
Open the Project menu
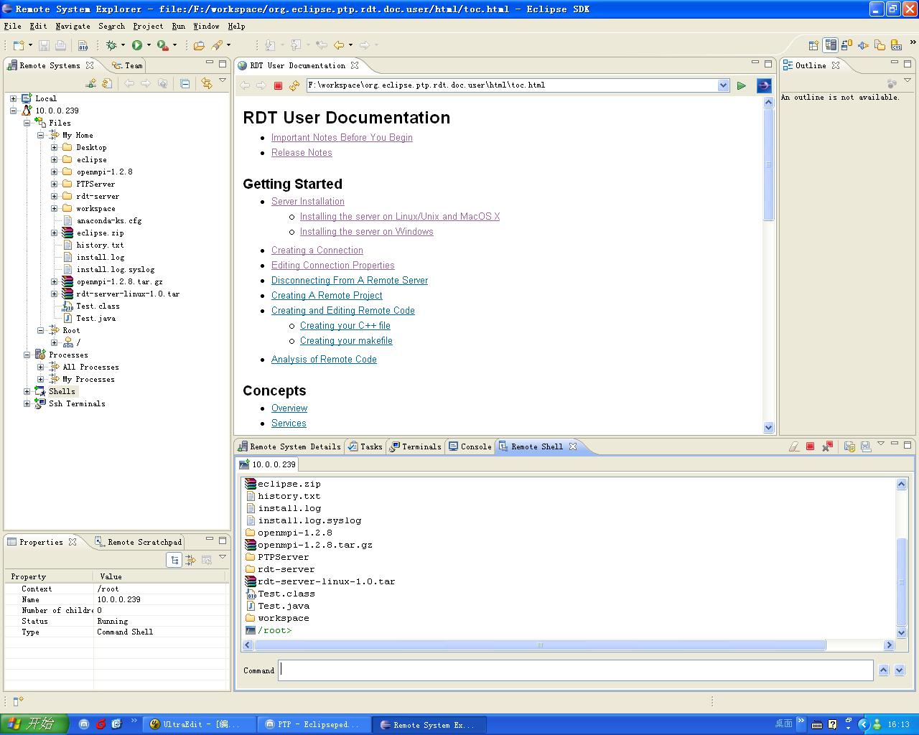[x=148, y=26]
